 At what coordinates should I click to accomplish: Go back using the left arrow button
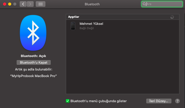[x=23, y=4]
